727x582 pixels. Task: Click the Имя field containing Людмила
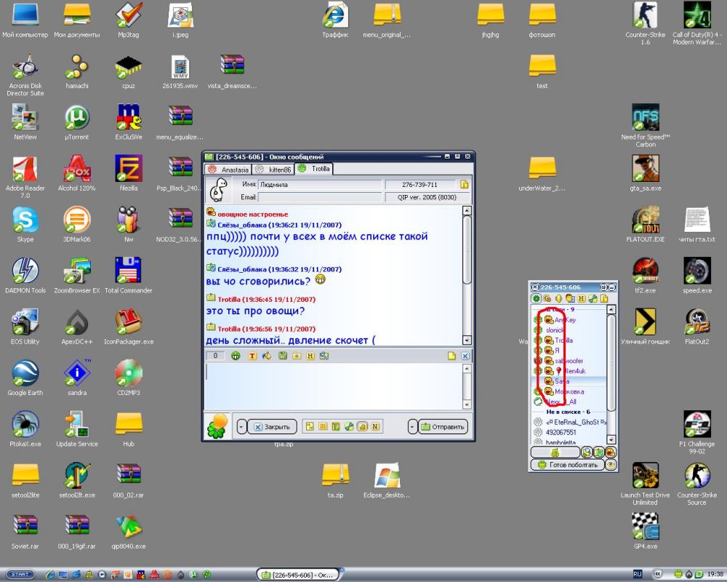tap(320, 184)
